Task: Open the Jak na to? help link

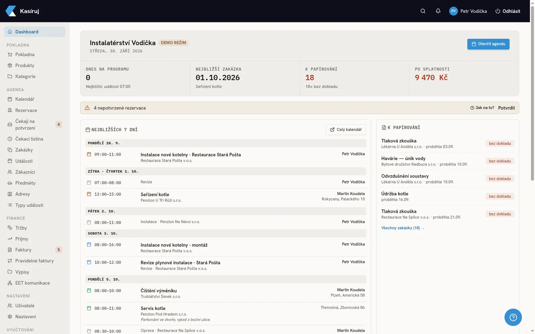Action: [482, 108]
